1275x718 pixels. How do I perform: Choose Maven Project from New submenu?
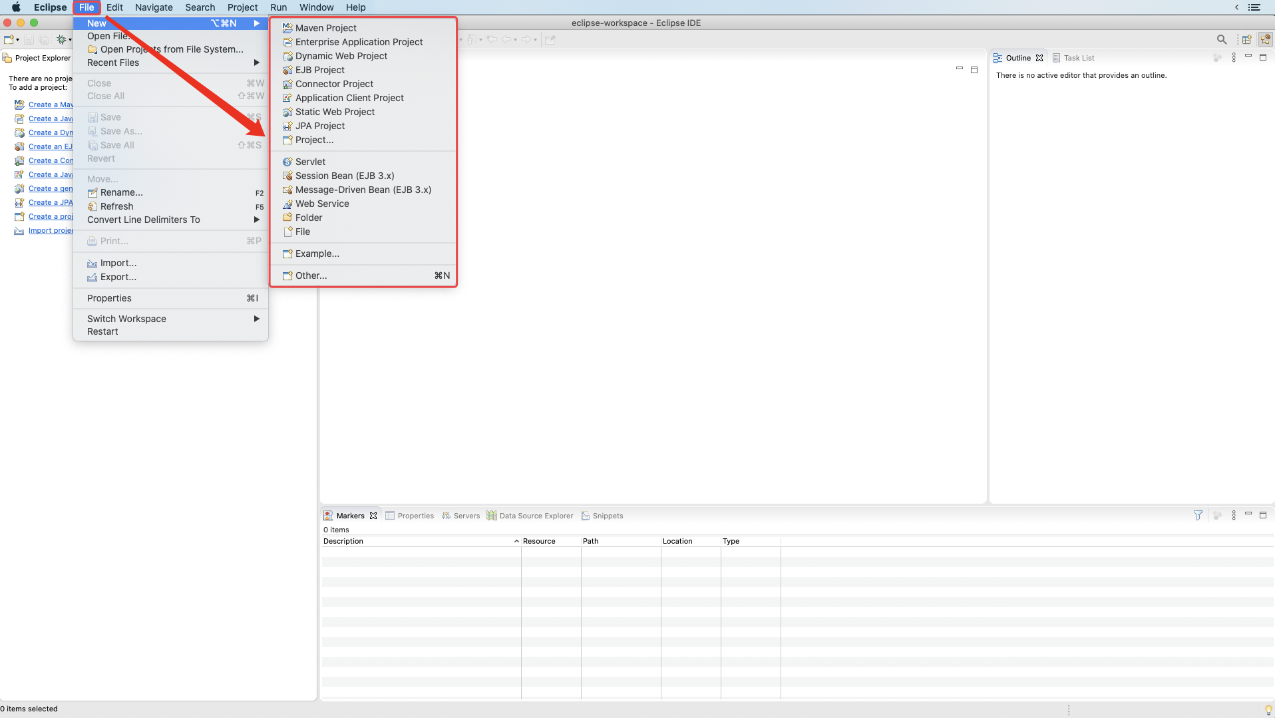pos(363,28)
